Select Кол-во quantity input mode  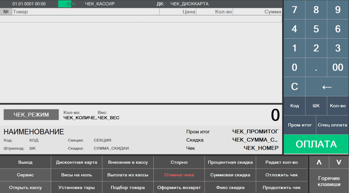pyautogui.click(x=338, y=106)
